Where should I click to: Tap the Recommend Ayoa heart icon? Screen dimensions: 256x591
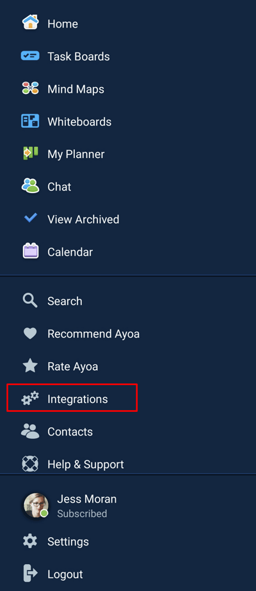(x=30, y=334)
